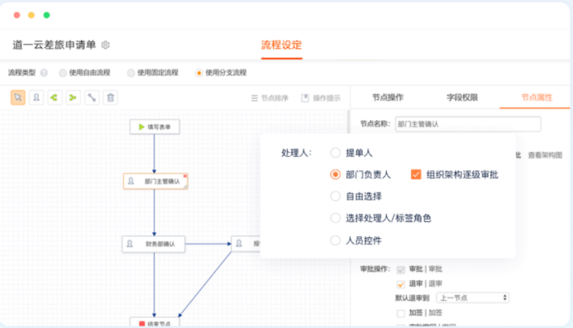Click the 节点名称 input field
This screenshot has width=573, height=328.
coord(467,124)
